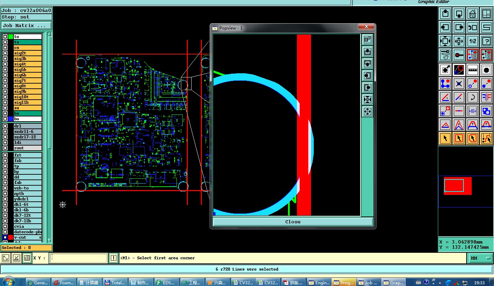Select the sig5b layer row
Screen dimensions: 494x286
27,70
